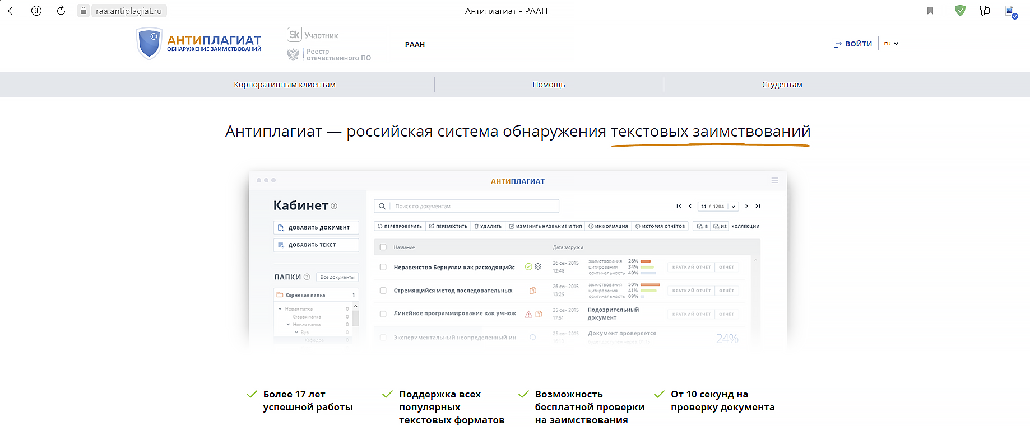Click the orange document icon on Стремящийся метод row
The height and width of the screenshot is (440, 1030).
(533, 291)
